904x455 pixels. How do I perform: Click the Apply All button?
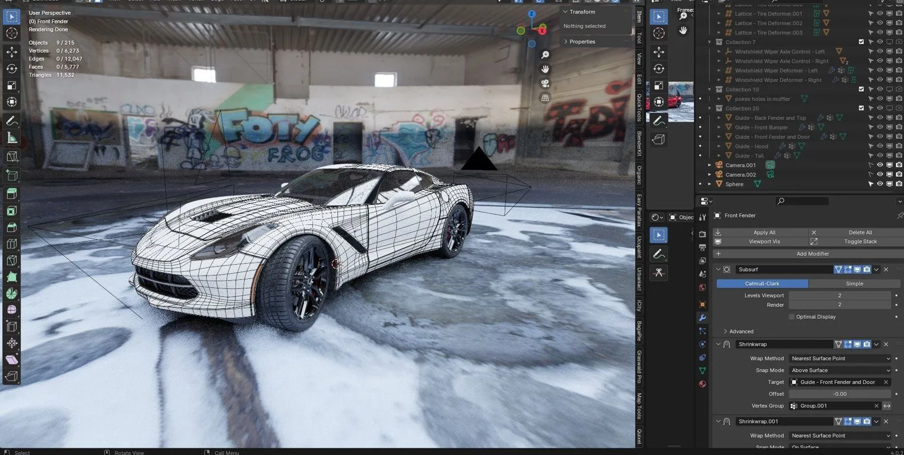760,232
